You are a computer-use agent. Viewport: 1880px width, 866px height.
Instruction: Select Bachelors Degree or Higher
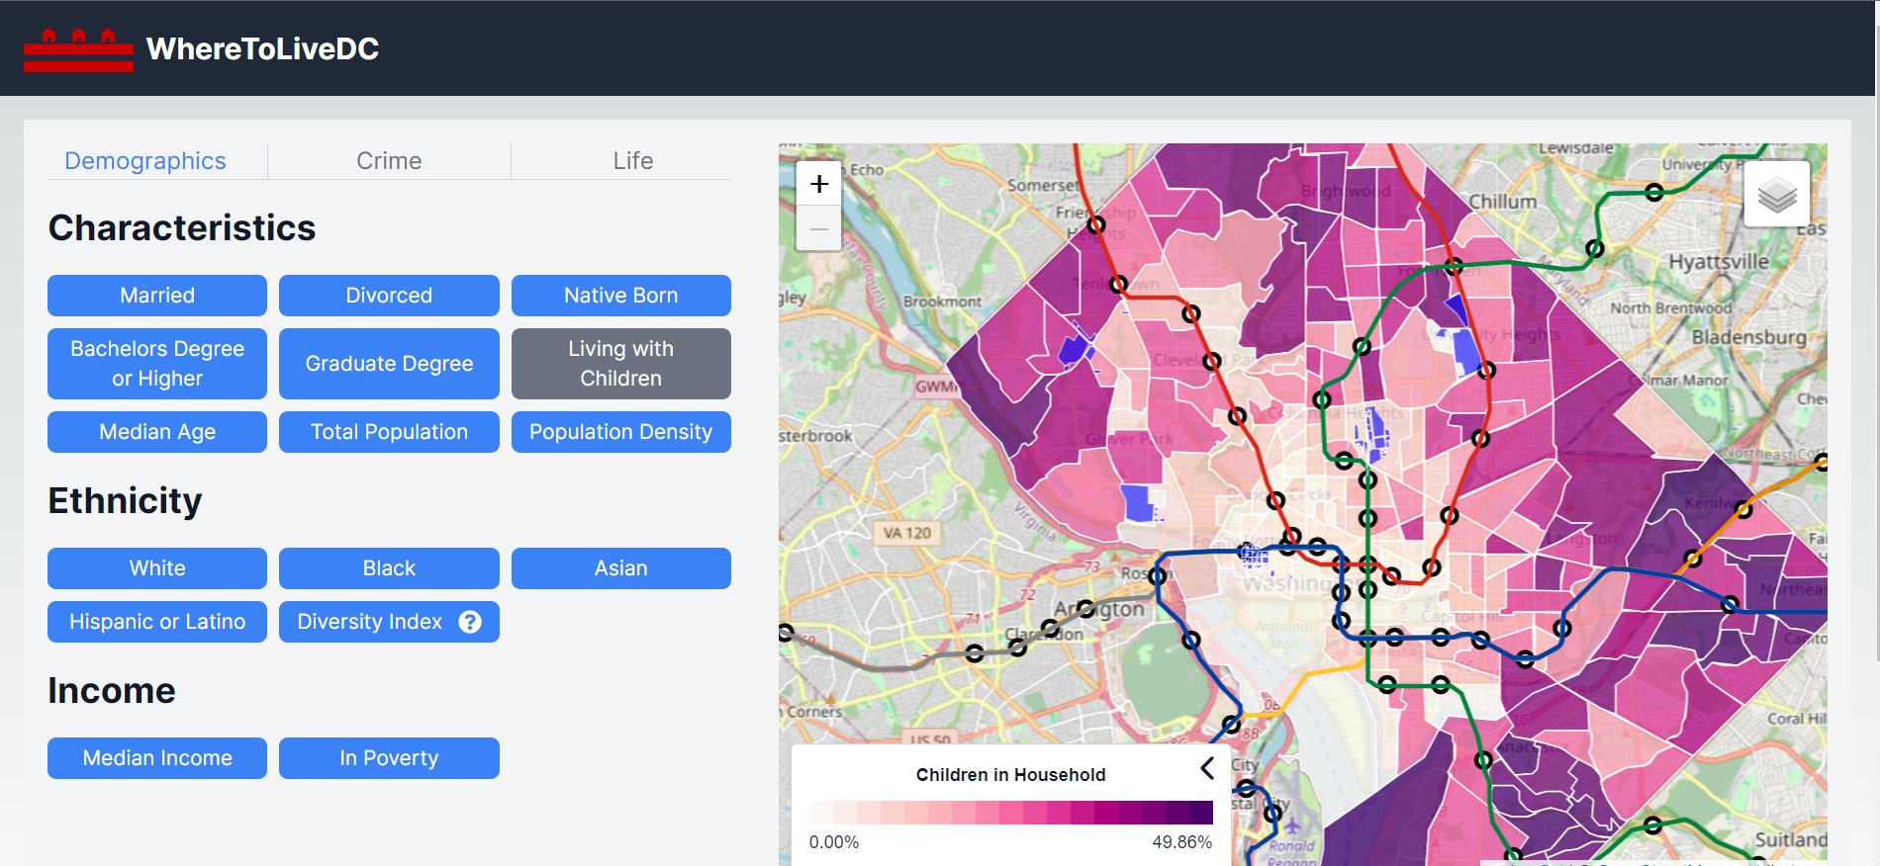tap(157, 364)
